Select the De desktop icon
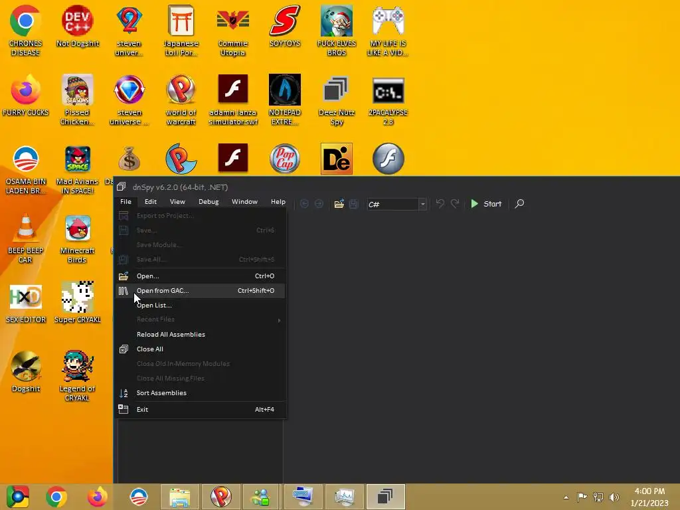The width and height of the screenshot is (680, 510). click(337, 159)
